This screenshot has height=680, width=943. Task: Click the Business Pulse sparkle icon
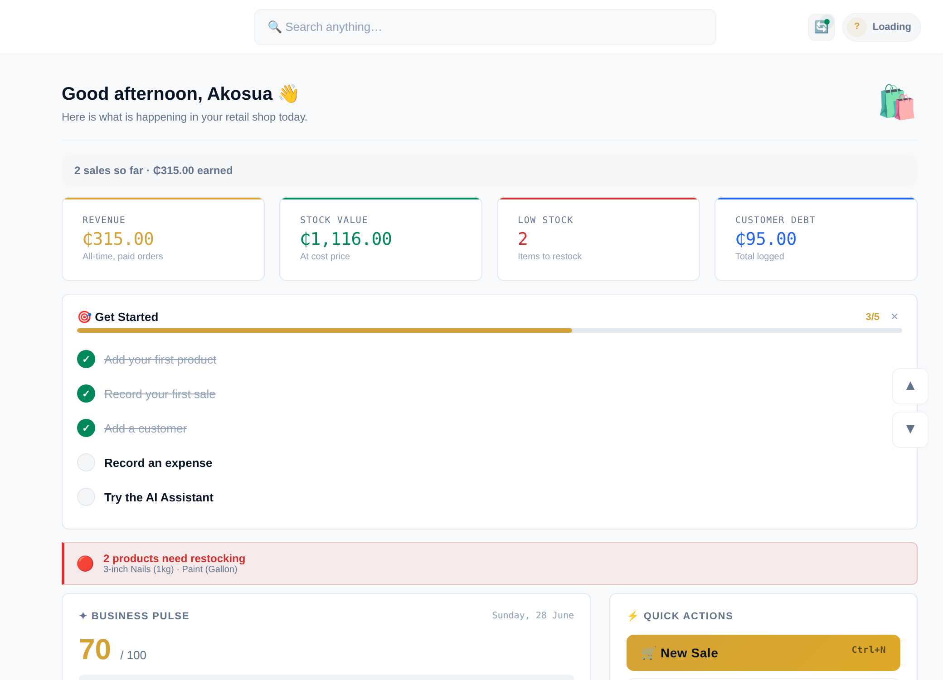pos(83,616)
